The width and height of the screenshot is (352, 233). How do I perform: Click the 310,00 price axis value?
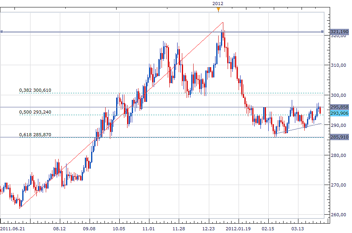point(339,65)
